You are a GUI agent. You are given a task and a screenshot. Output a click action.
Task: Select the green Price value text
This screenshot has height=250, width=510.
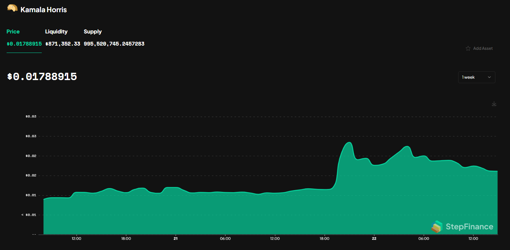pos(24,44)
